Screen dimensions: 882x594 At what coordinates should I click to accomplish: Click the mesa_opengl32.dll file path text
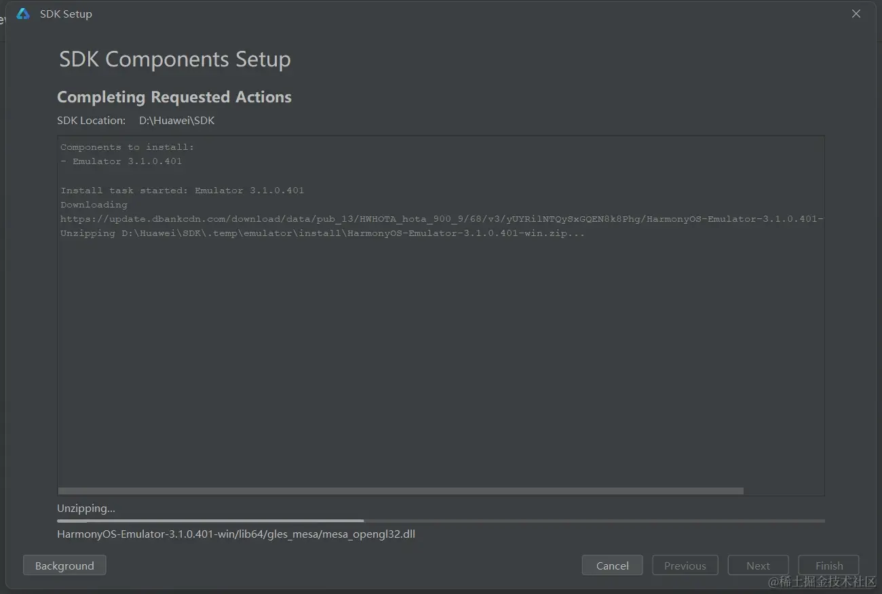(x=236, y=534)
